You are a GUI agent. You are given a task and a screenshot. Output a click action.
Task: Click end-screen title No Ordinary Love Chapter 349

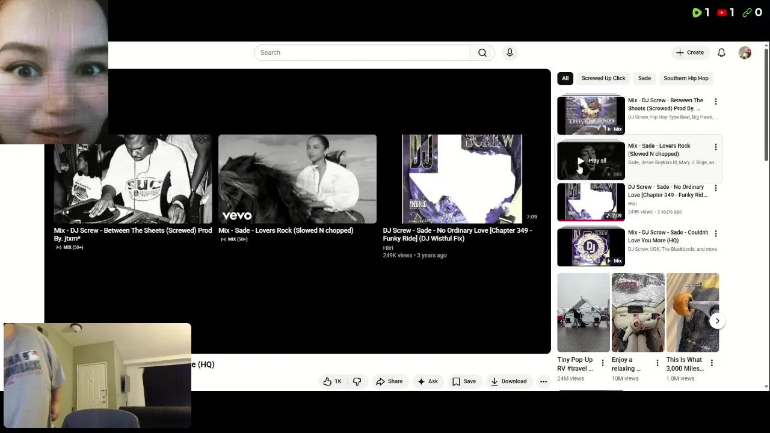[457, 235]
